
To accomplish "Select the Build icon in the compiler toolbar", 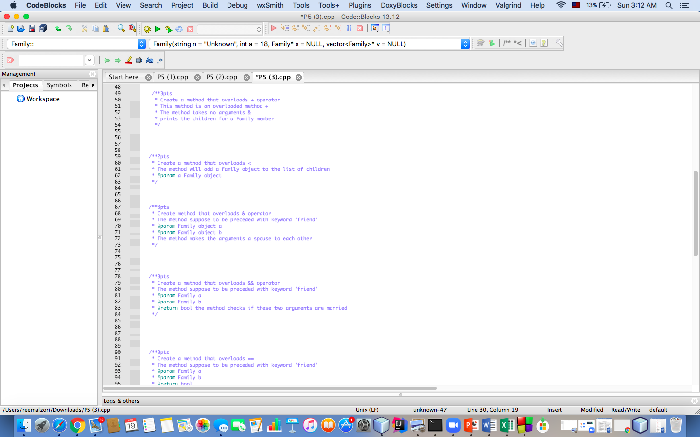I will pyautogui.click(x=147, y=29).
